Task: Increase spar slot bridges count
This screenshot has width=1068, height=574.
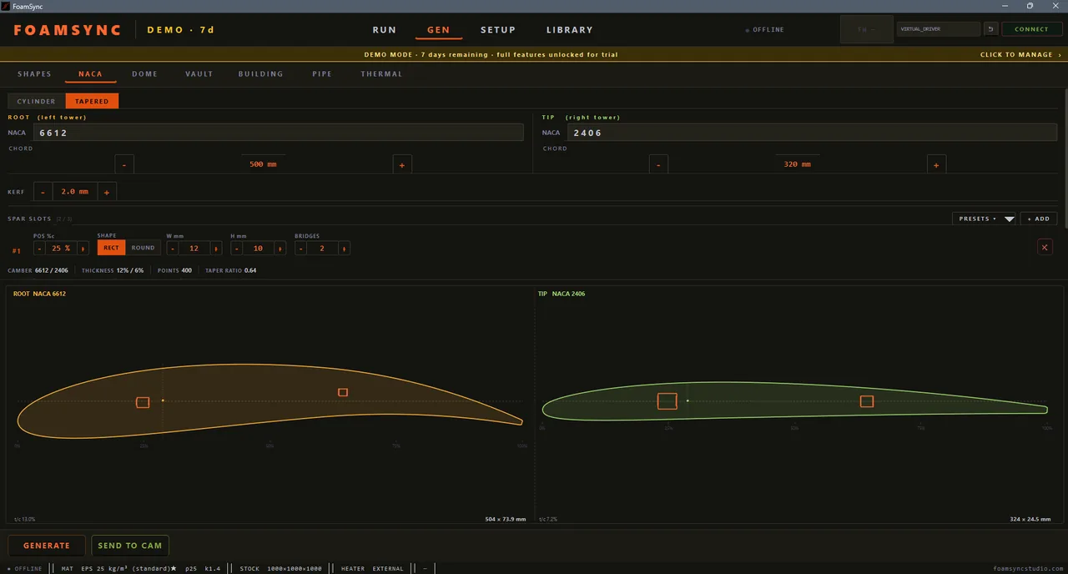Action: click(x=344, y=248)
